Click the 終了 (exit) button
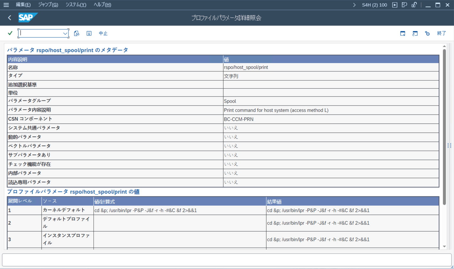Image resolution: width=454 pixels, height=269 pixels. tap(441, 33)
